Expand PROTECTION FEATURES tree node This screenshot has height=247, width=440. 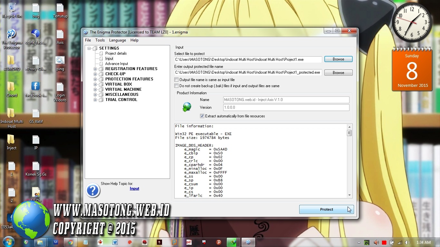tap(95, 79)
